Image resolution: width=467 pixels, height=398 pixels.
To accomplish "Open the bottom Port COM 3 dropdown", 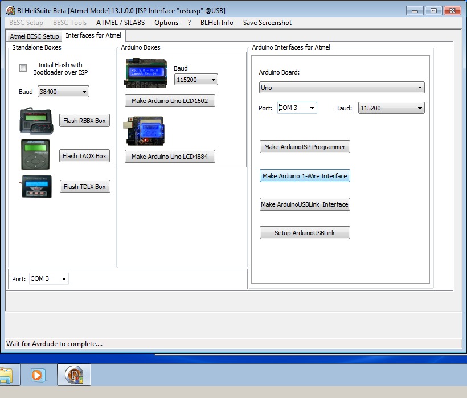I will point(49,278).
